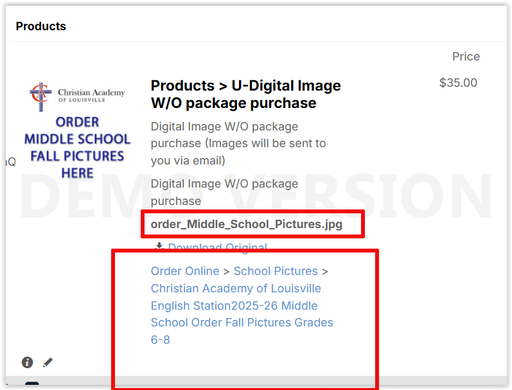Click the Price column header
This screenshot has height=390, width=512.
pos(466,56)
